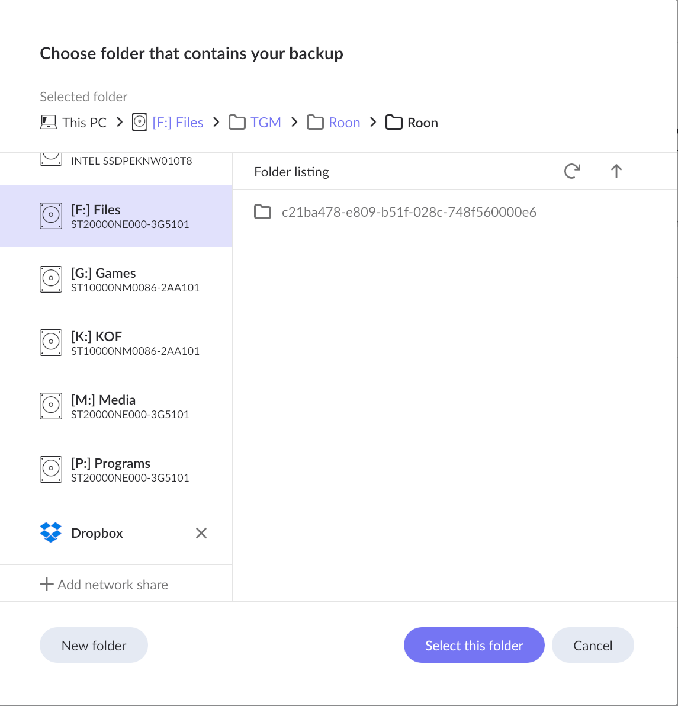Jump to [F:] Files breadcrumb link
This screenshot has height=706, width=678.
coord(178,123)
